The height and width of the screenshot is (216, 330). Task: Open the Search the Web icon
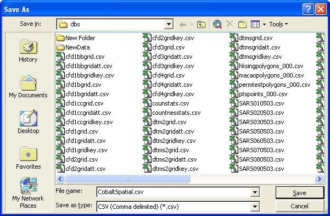(x=217, y=24)
